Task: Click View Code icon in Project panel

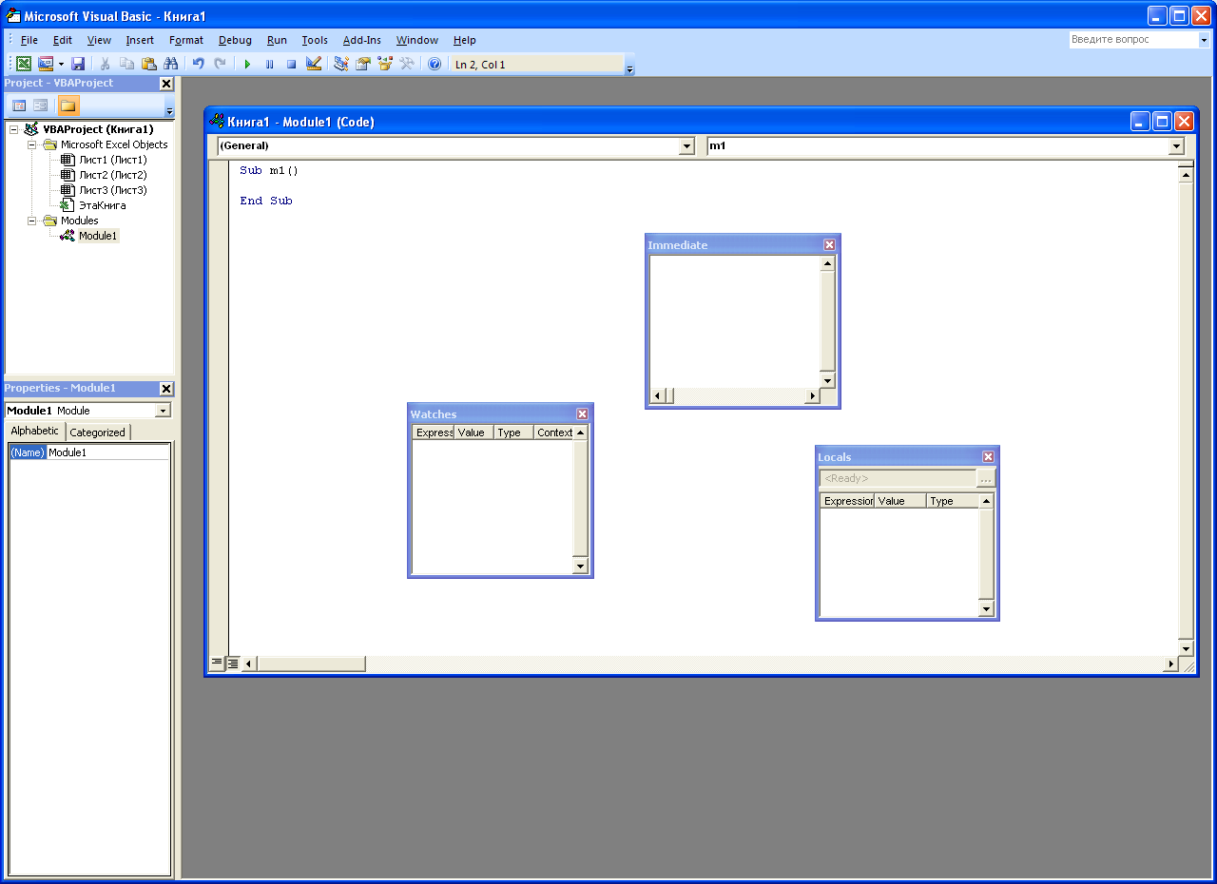Action: pos(19,106)
